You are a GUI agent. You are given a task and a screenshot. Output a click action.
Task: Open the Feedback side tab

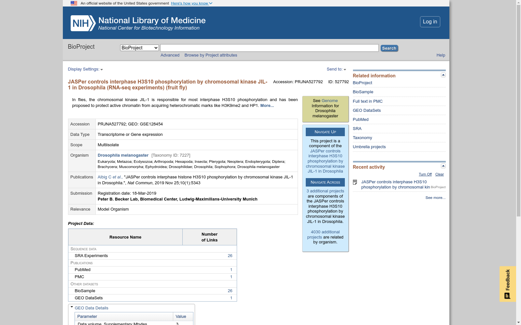coord(508,284)
